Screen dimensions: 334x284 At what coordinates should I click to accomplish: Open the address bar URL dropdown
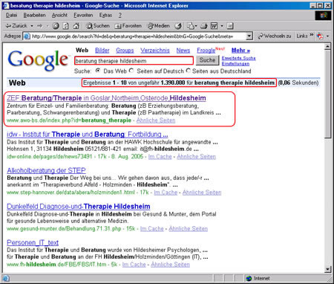[249, 36]
